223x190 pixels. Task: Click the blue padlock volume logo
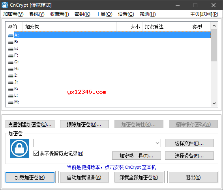tap(19, 148)
